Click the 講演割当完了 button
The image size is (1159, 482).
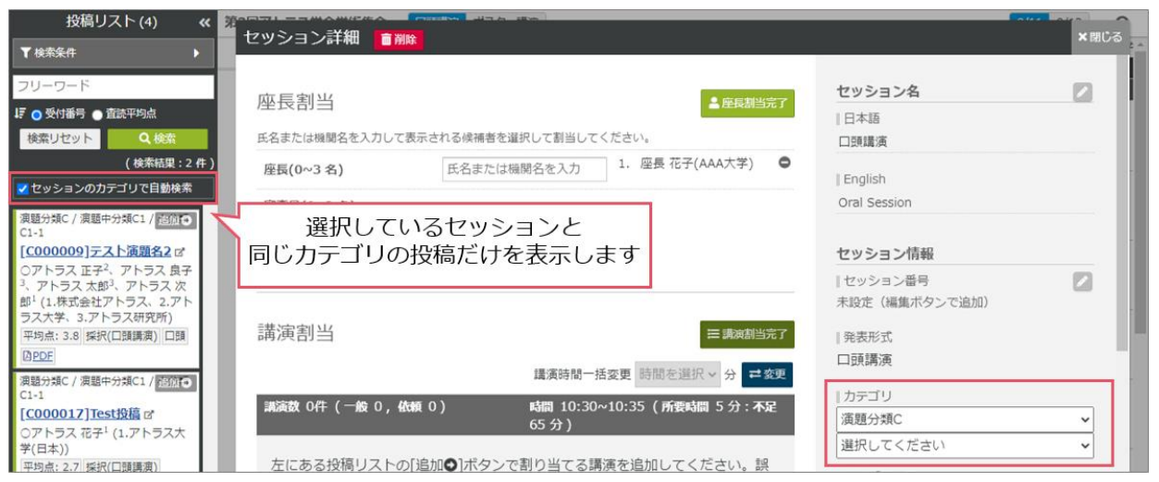point(747,335)
